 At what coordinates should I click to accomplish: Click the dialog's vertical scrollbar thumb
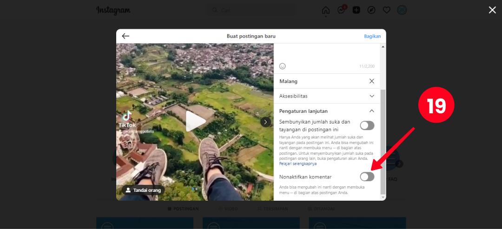pyautogui.click(x=383, y=142)
